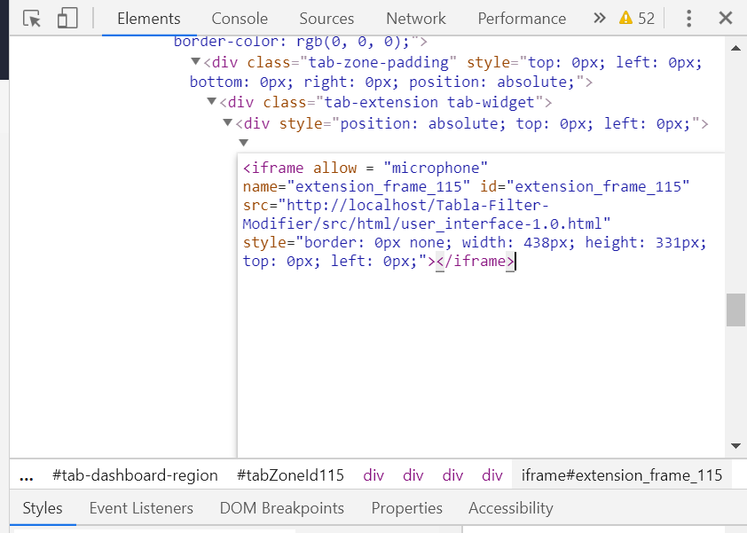Switch to the Event Listeners tab
This screenshot has width=747, height=533.
[x=141, y=507]
